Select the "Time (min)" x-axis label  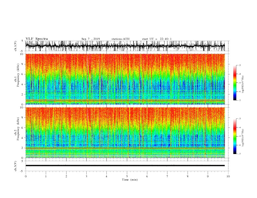click(130, 180)
